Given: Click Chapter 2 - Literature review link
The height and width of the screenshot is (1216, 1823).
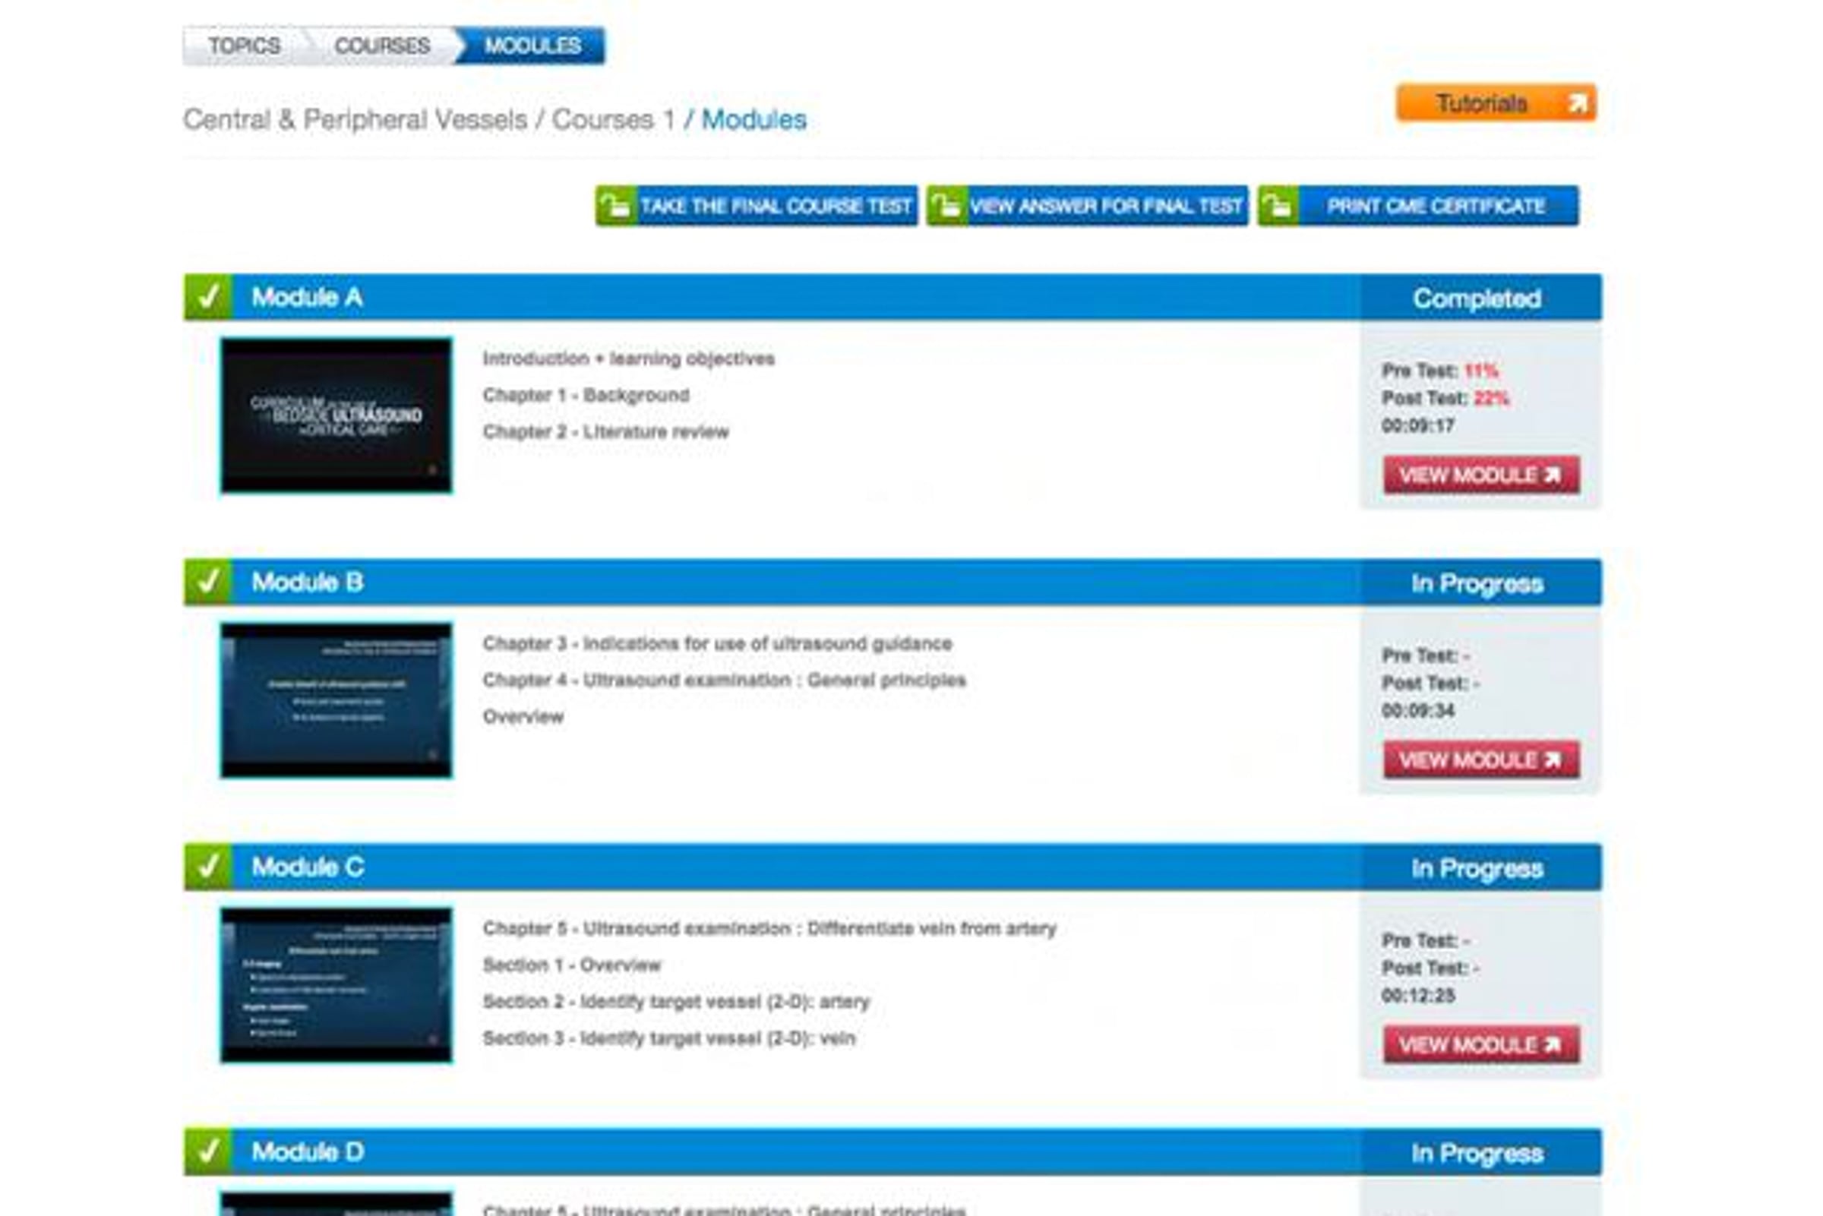Looking at the screenshot, I should point(605,432).
